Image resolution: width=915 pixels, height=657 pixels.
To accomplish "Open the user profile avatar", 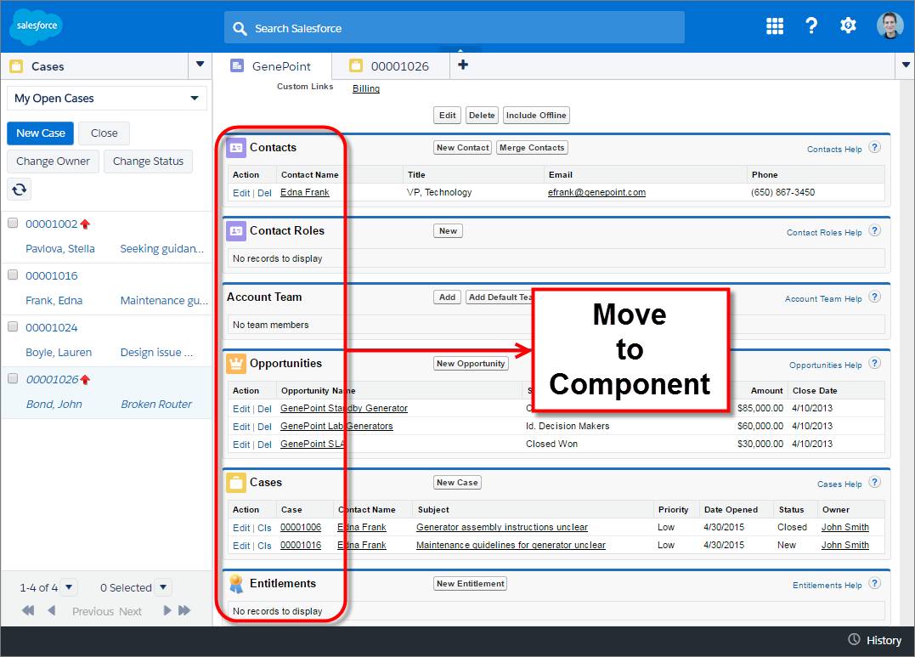I will (890, 25).
